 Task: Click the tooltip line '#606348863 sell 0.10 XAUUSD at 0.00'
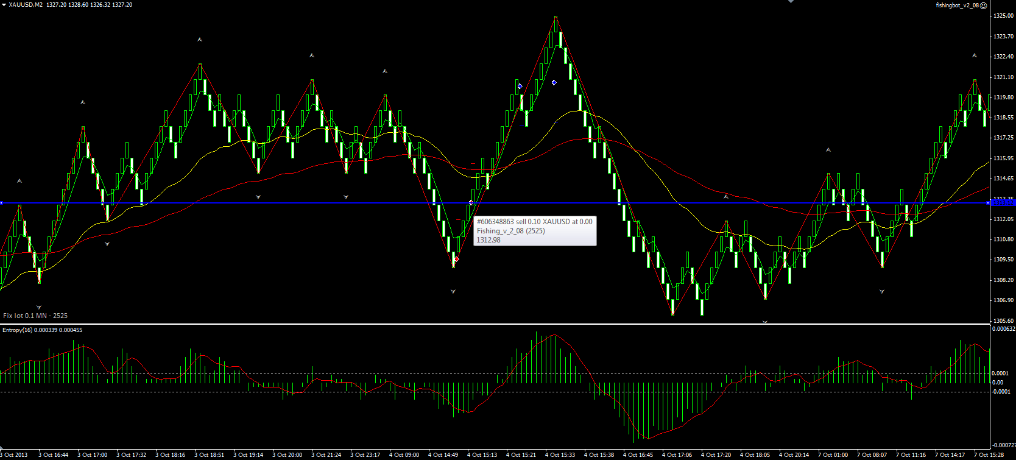[x=534, y=222]
